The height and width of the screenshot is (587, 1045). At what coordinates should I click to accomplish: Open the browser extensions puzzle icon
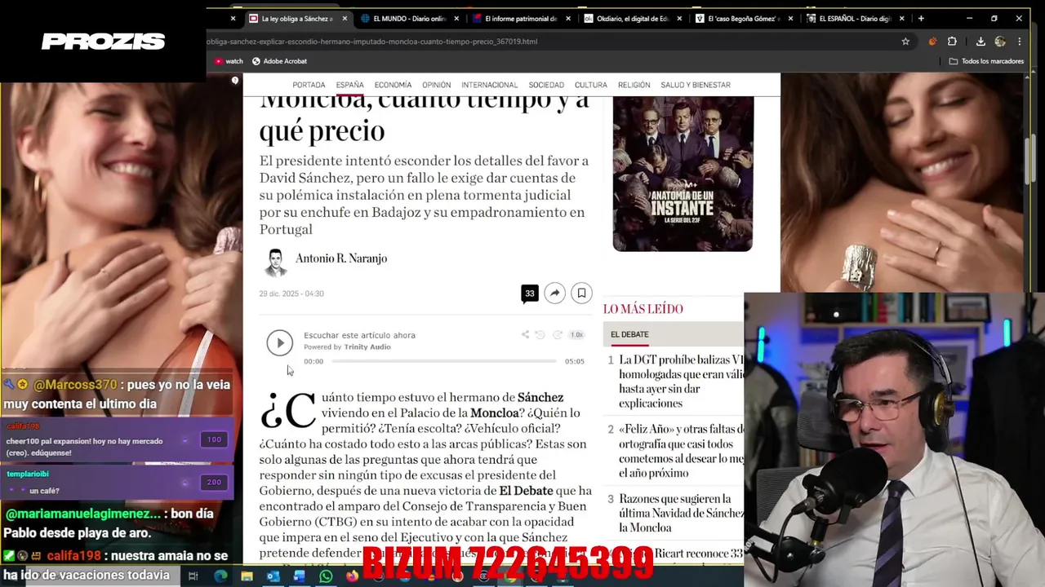(952, 42)
